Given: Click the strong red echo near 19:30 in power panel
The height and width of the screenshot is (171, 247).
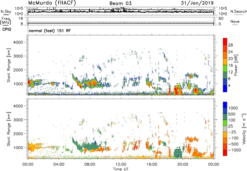Looking at the screenshot, I should (178, 90).
